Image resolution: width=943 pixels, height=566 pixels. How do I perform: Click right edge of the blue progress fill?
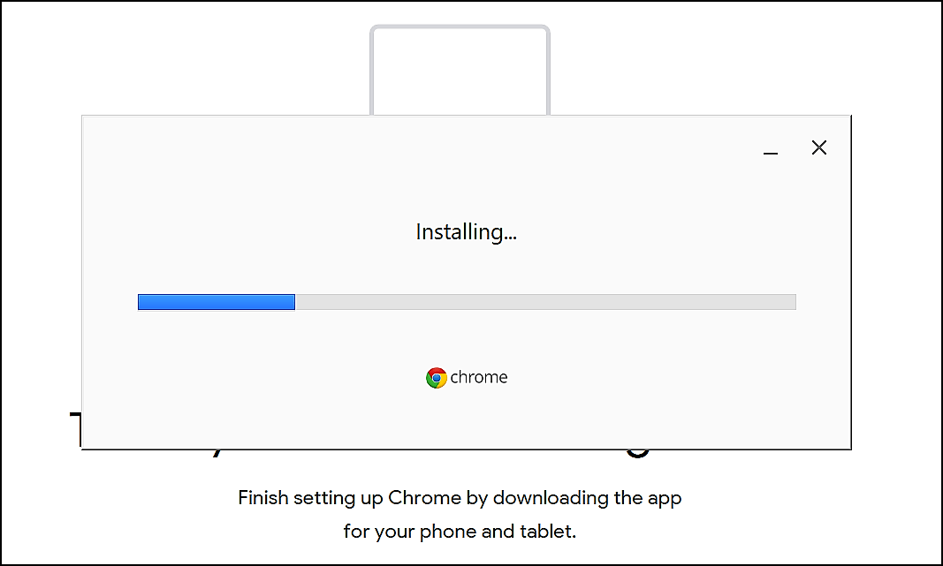293,302
